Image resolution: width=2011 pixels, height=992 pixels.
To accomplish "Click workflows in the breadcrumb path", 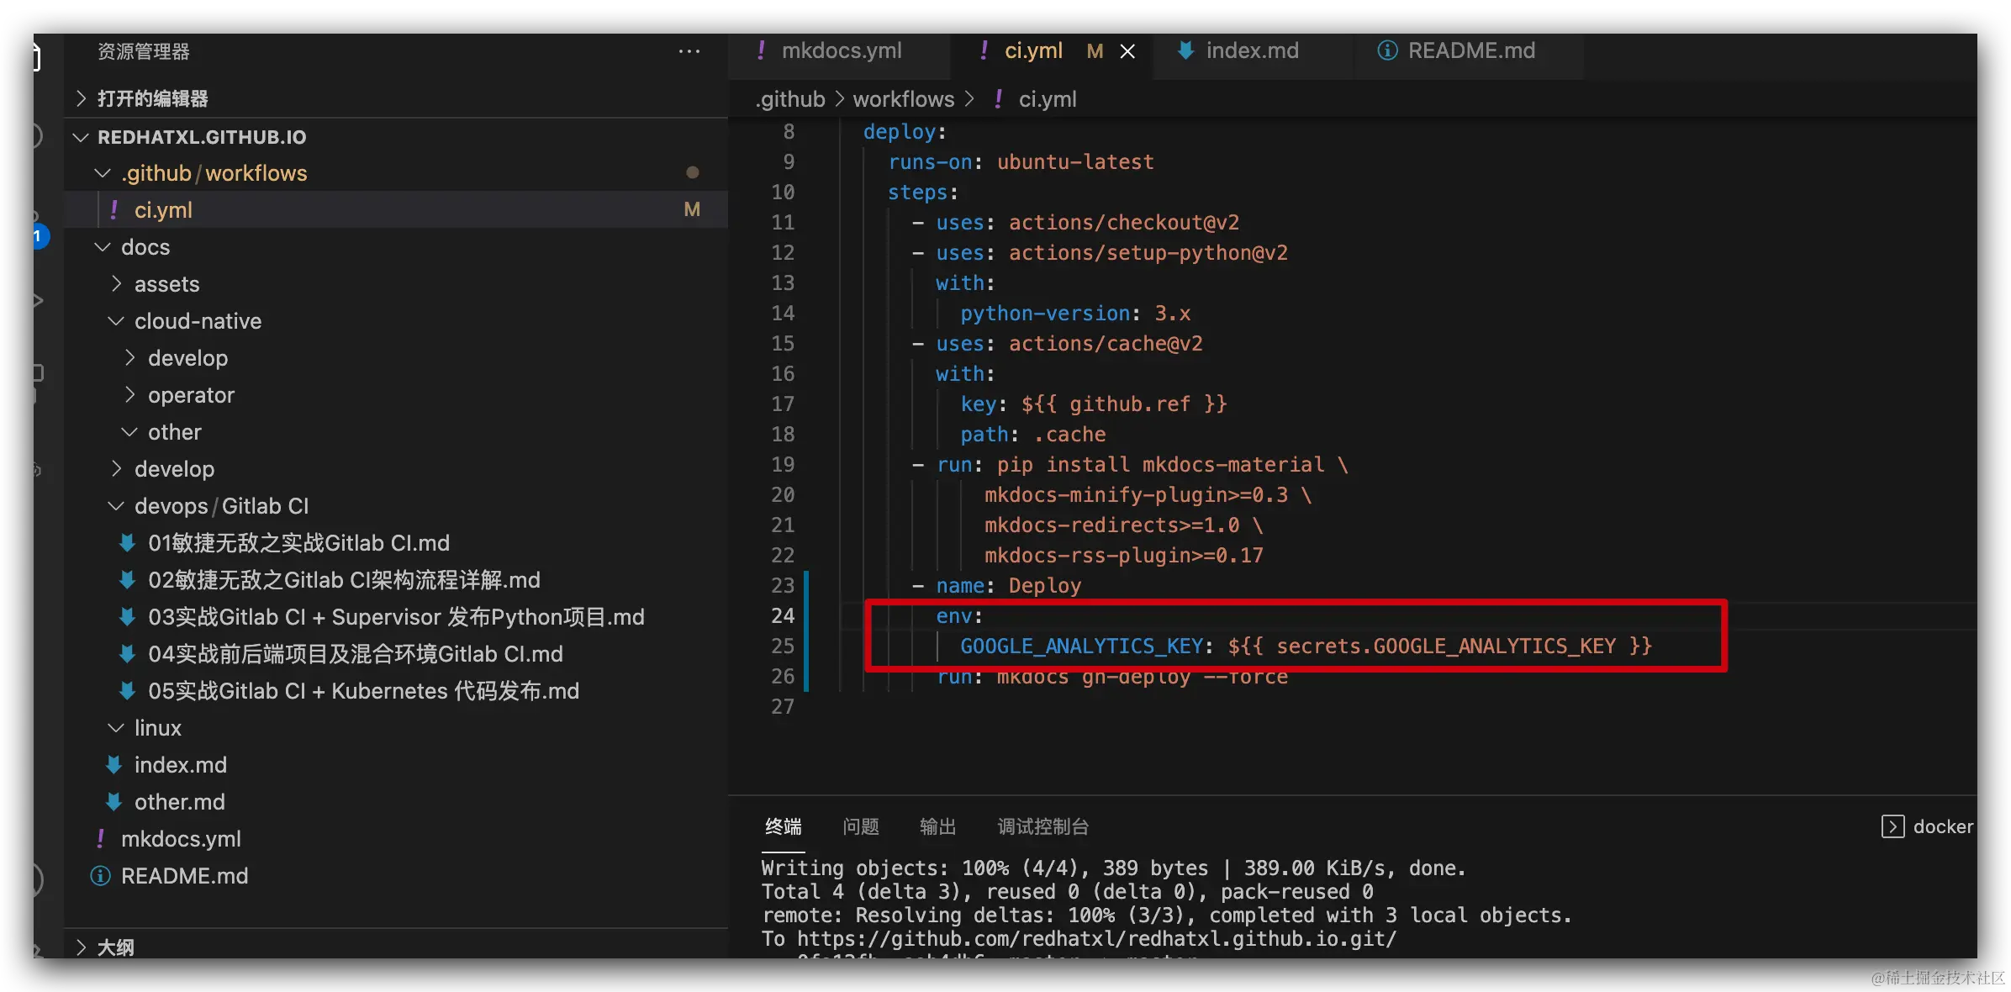I will coord(903,99).
